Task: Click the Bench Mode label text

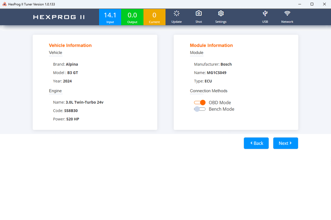Action: point(221,109)
